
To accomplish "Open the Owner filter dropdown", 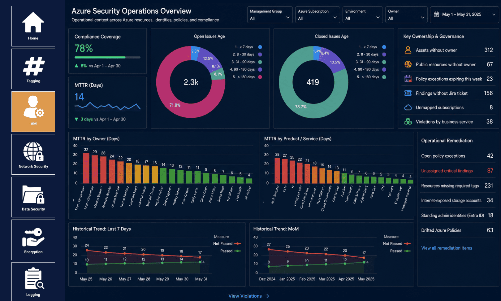I will [x=406, y=15].
